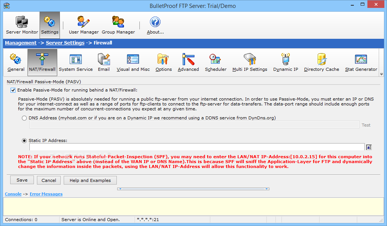The width and height of the screenshot is (387, 226).
Task: Click the Test button for DNS address
Action: click(x=366, y=125)
